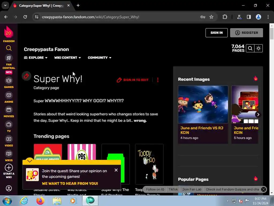Expand the Explore dropdown menu
This screenshot has width=274, height=206.
pos(36,58)
